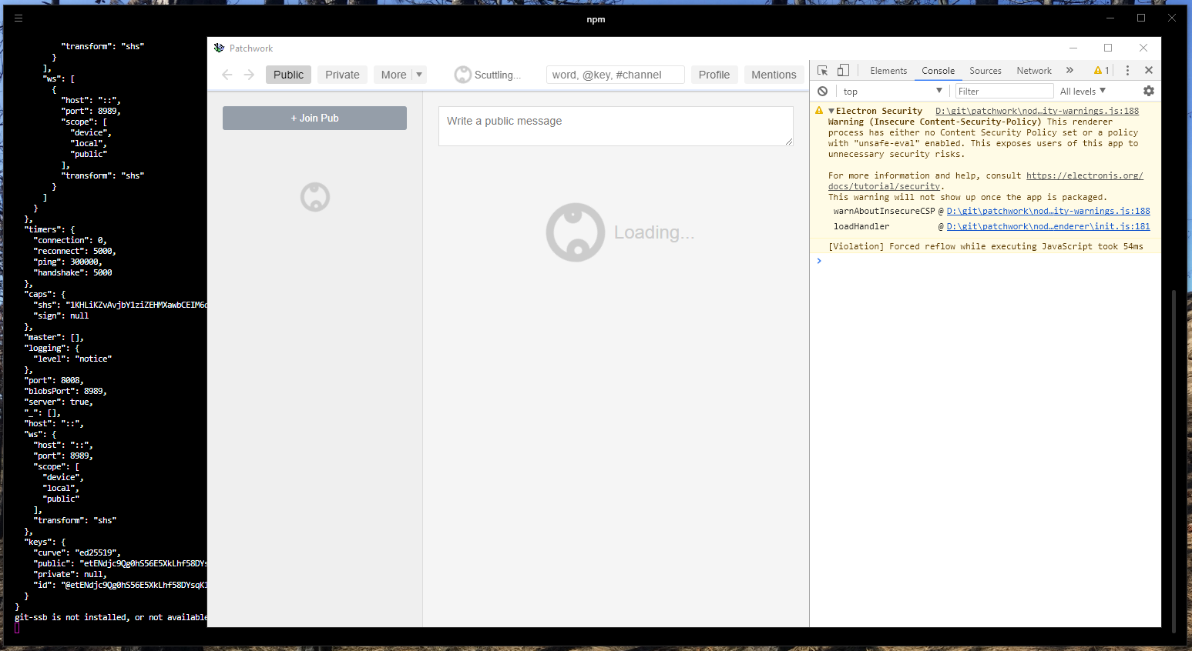The height and width of the screenshot is (651, 1192).
Task: Switch to the Console tab in DevTools
Action: (x=938, y=71)
